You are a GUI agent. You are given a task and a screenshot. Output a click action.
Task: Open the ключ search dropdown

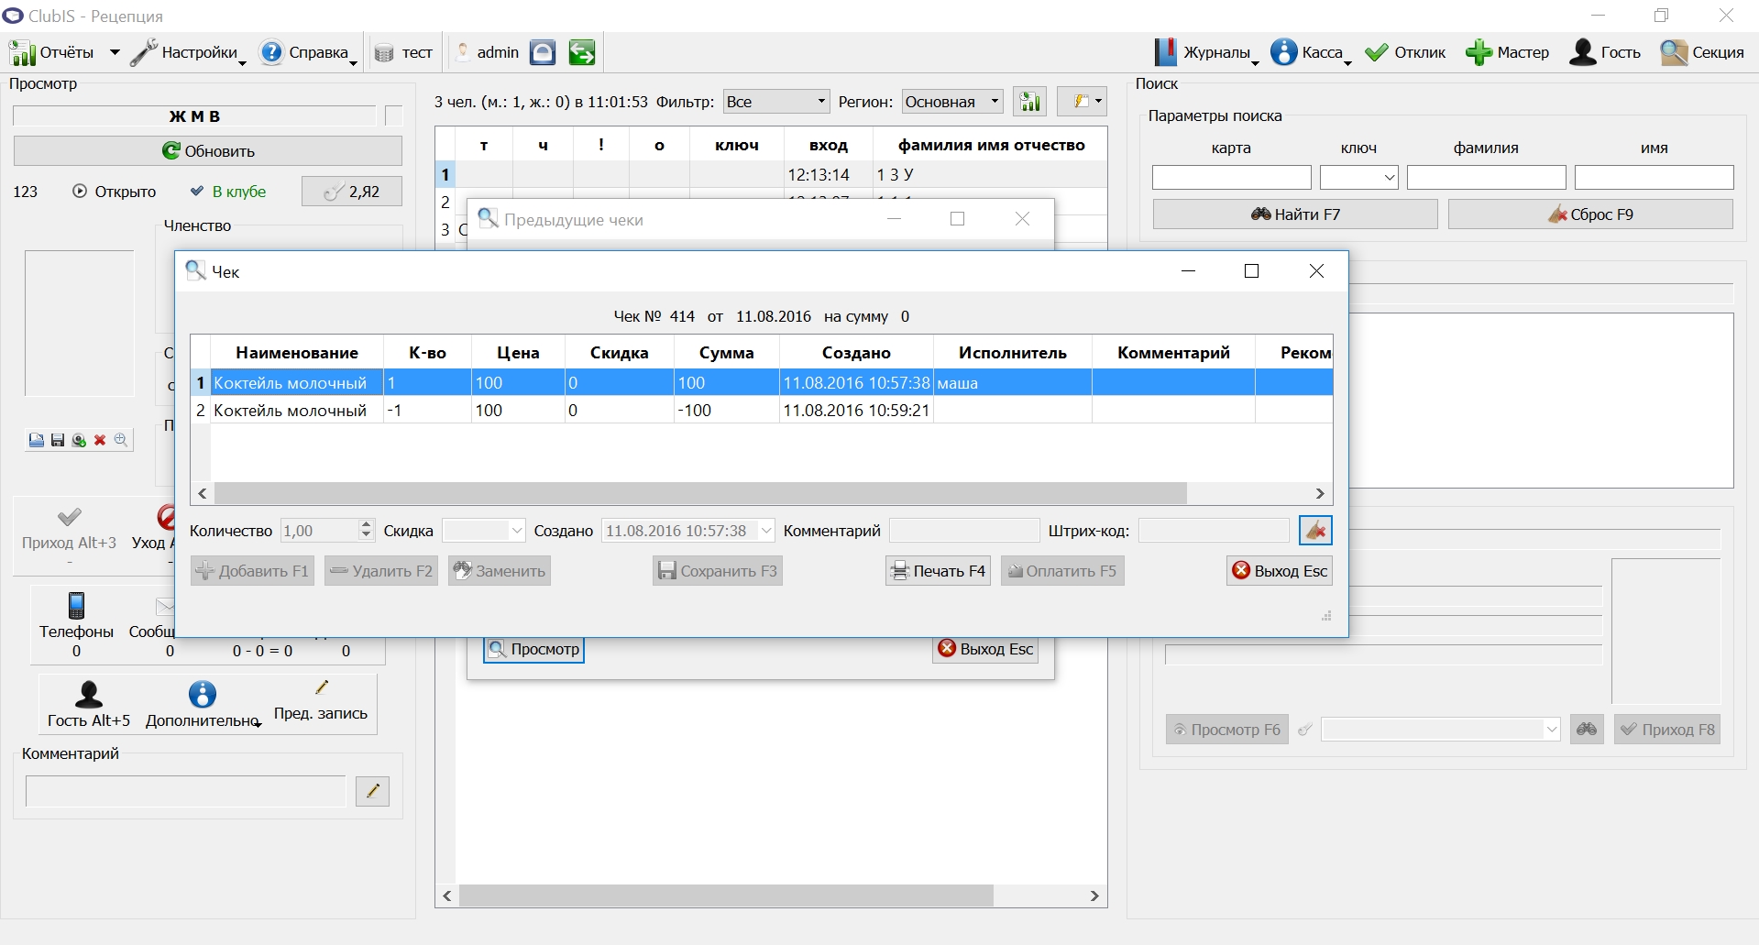(1358, 177)
